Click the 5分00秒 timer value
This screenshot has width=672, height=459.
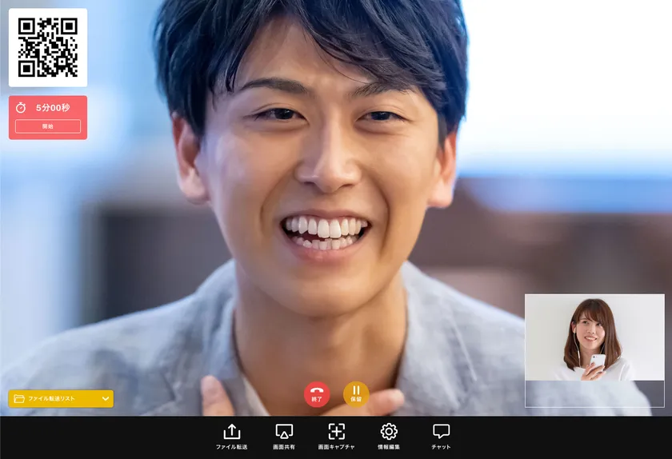click(x=53, y=108)
